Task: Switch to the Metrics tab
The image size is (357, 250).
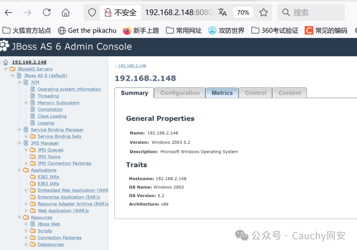Action: pyautogui.click(x=222, y=93)
